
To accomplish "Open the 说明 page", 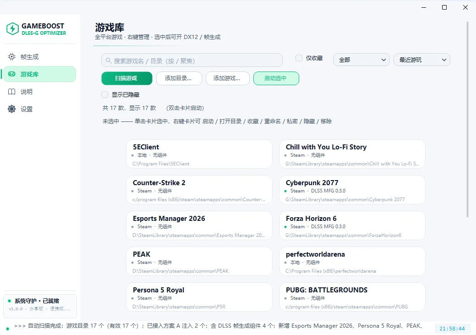I will click(x=39, y=92).
